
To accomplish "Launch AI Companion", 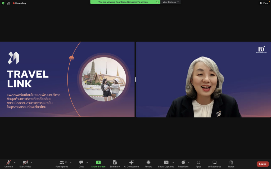I will 131,162.
